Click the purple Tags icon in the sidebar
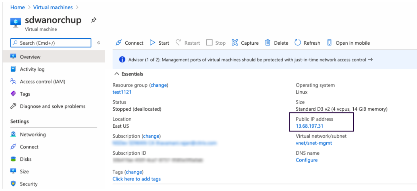 (x=13, y=94)
